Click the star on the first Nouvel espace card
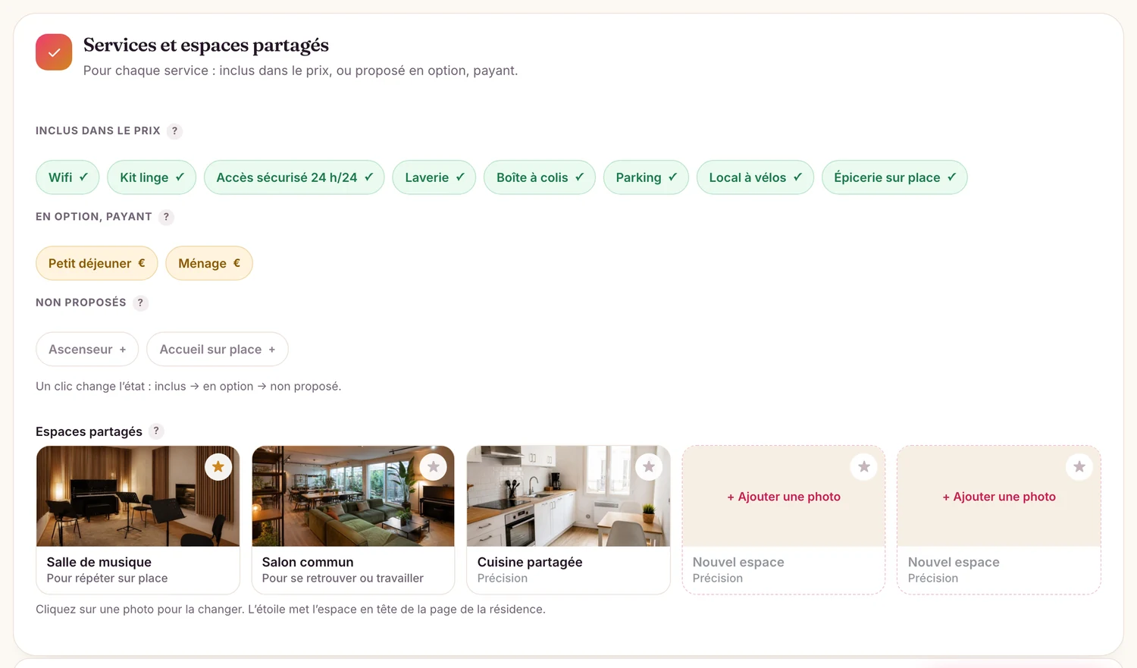 pos(864,467)
